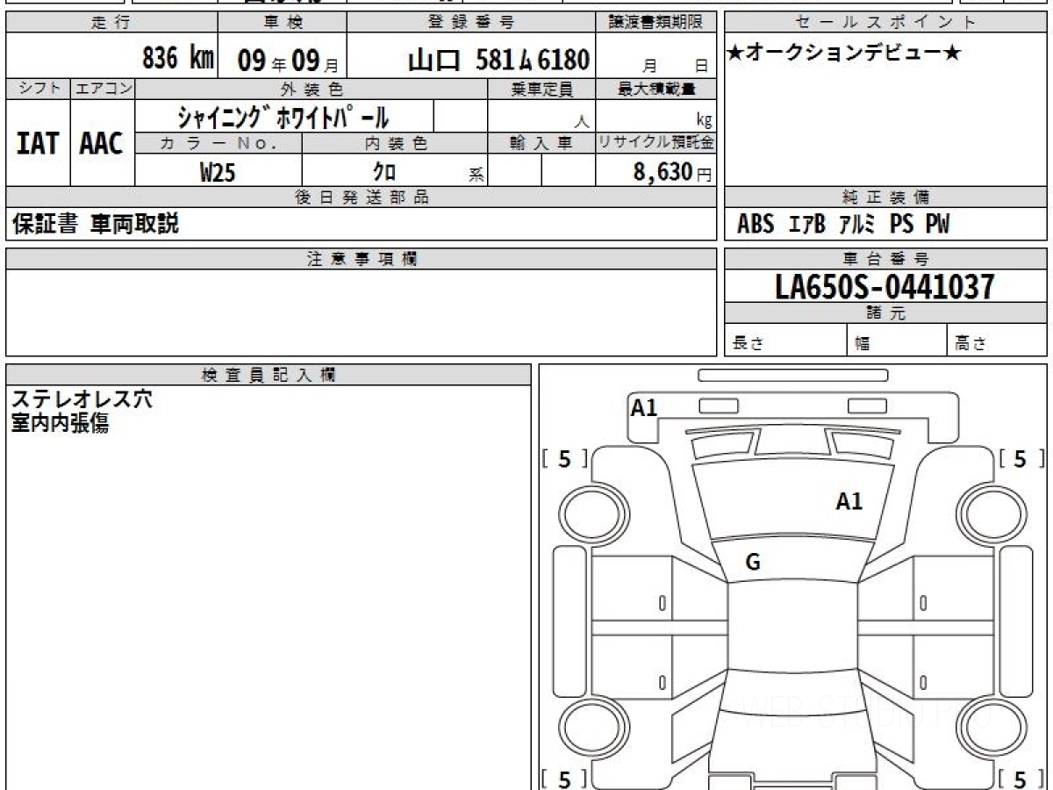Click the 登録番号 header cell
Viewport: 1053px width, 790px height.
(x=471, y=23)
